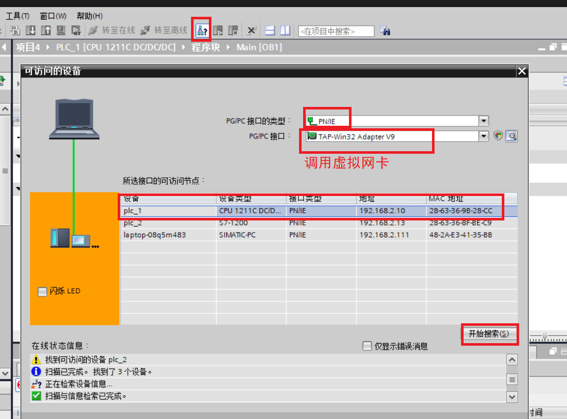Open the PG/PC 接口 adapter dropdown
Screen dimensions: 567x419
[x=483, y=136]
